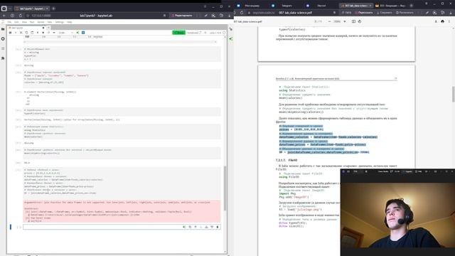Screen dimensions: 455x256
Task: Open the Notebook link in JupyterLab toolbar
Action: [x=194, y=33]
